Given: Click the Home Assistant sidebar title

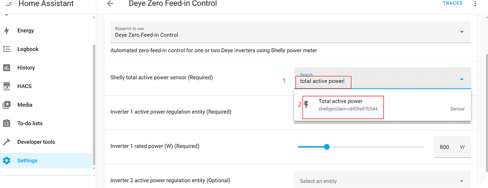Looking at the screenshot, I should tap(46, 3).
